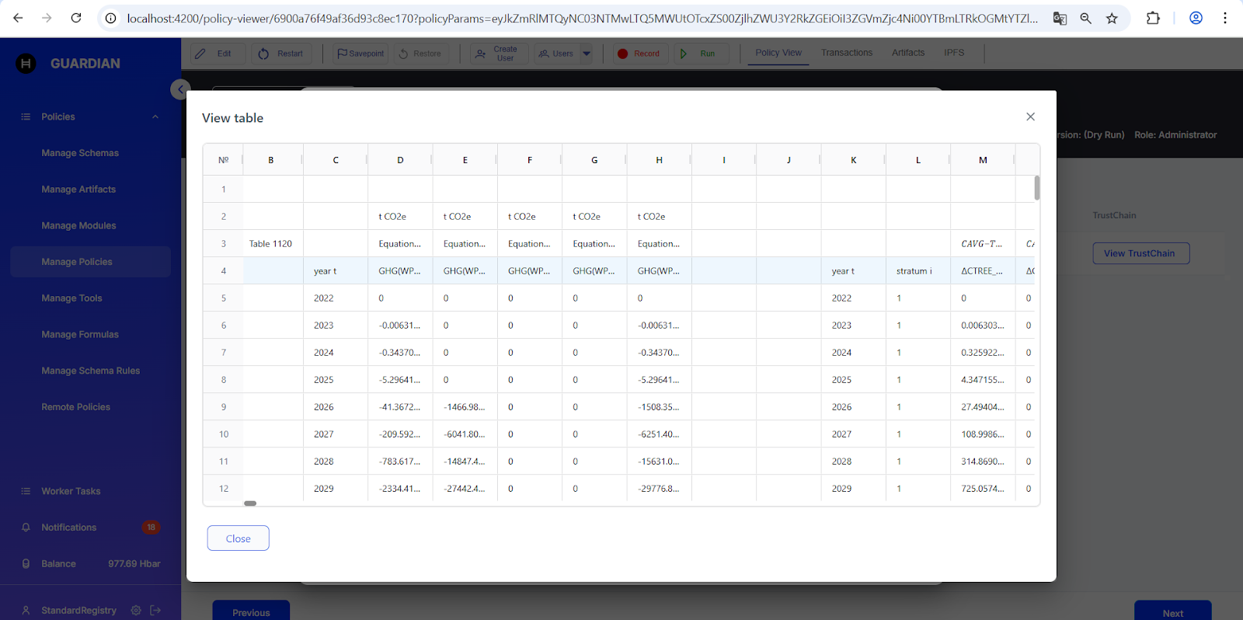Open the Chrome three-dot menu

click(1224, 18)
